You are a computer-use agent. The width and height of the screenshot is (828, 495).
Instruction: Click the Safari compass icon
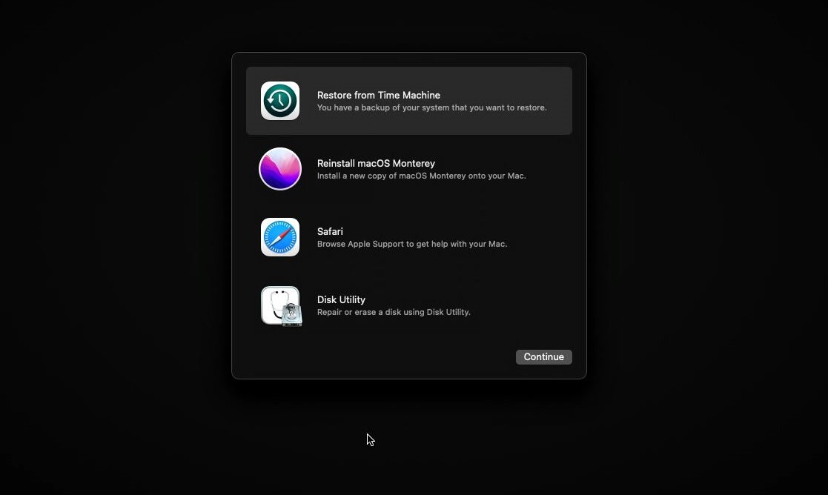tap(280, 237)
